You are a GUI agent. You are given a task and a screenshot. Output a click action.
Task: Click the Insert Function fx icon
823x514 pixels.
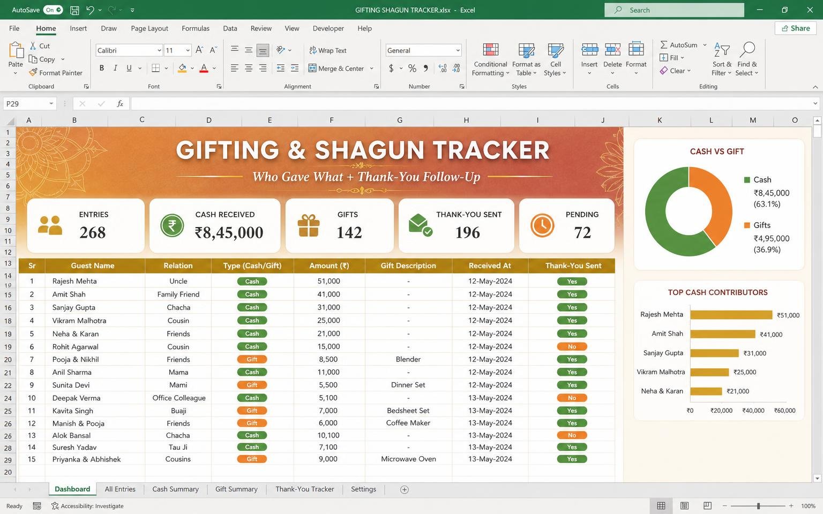120,103
